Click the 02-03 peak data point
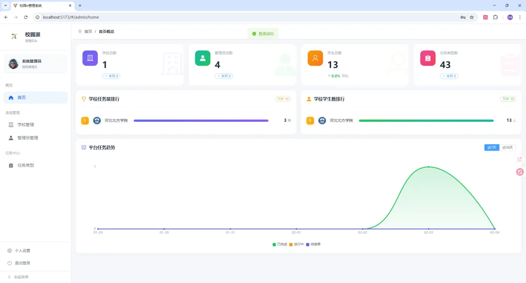526x283 pixels. coord(429,167)
